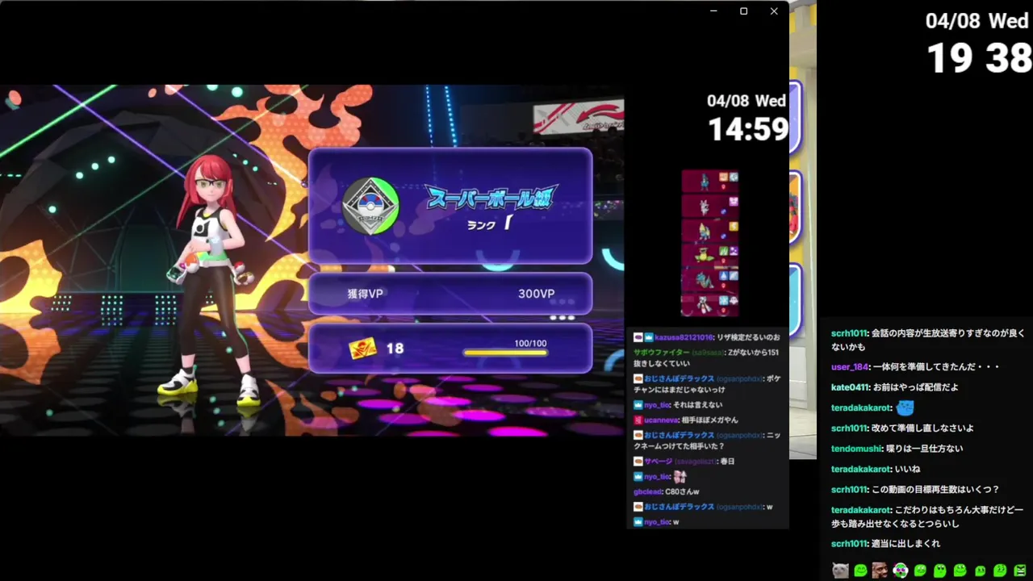Minimize the capture window
The height and width of the screenshot is (581, 1033).
[x=713, y=11]
